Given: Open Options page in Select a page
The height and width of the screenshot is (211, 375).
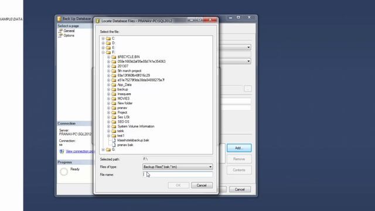Looking at the screenshot, I should (x=69, y=35).
